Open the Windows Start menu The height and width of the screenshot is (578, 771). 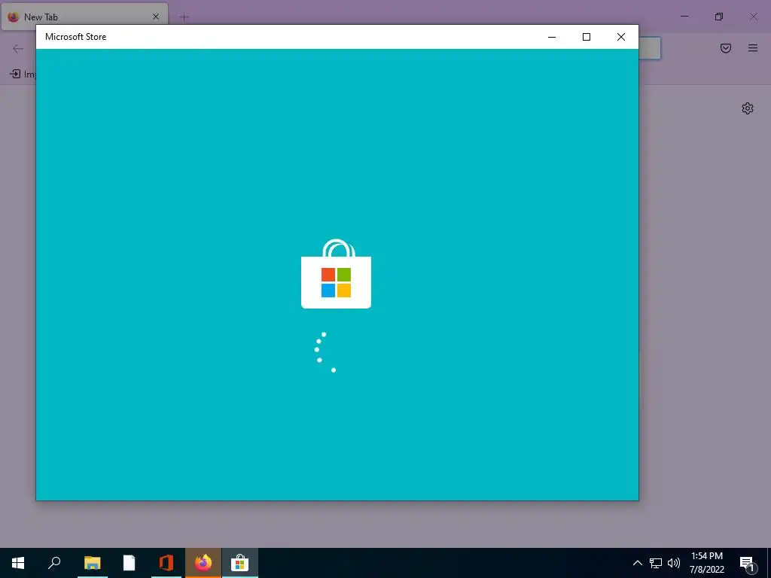point(18,563)
